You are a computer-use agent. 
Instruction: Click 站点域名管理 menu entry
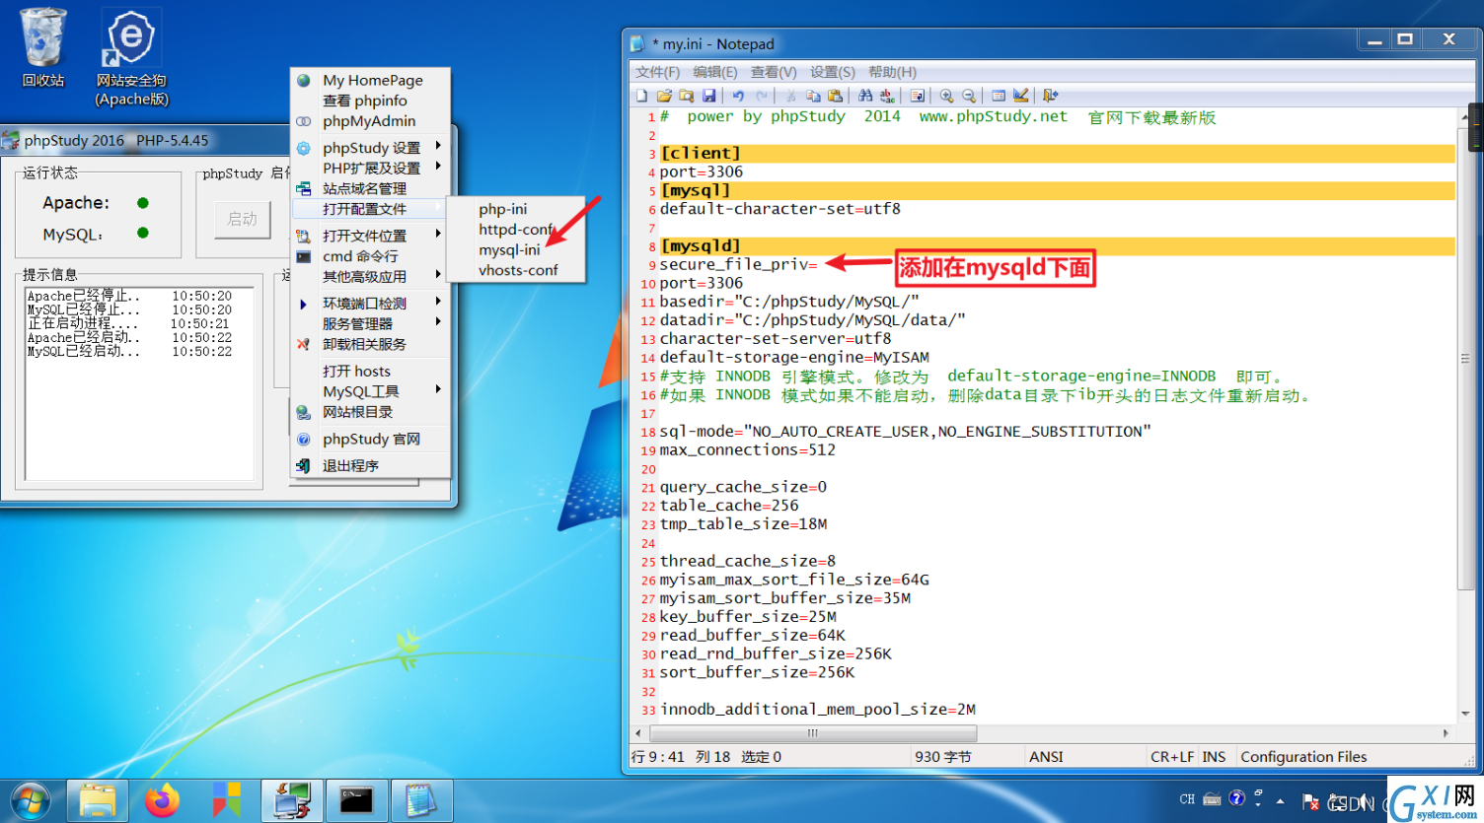371,188
